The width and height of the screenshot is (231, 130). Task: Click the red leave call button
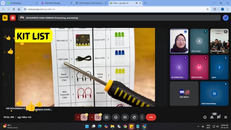coord(151,117)
